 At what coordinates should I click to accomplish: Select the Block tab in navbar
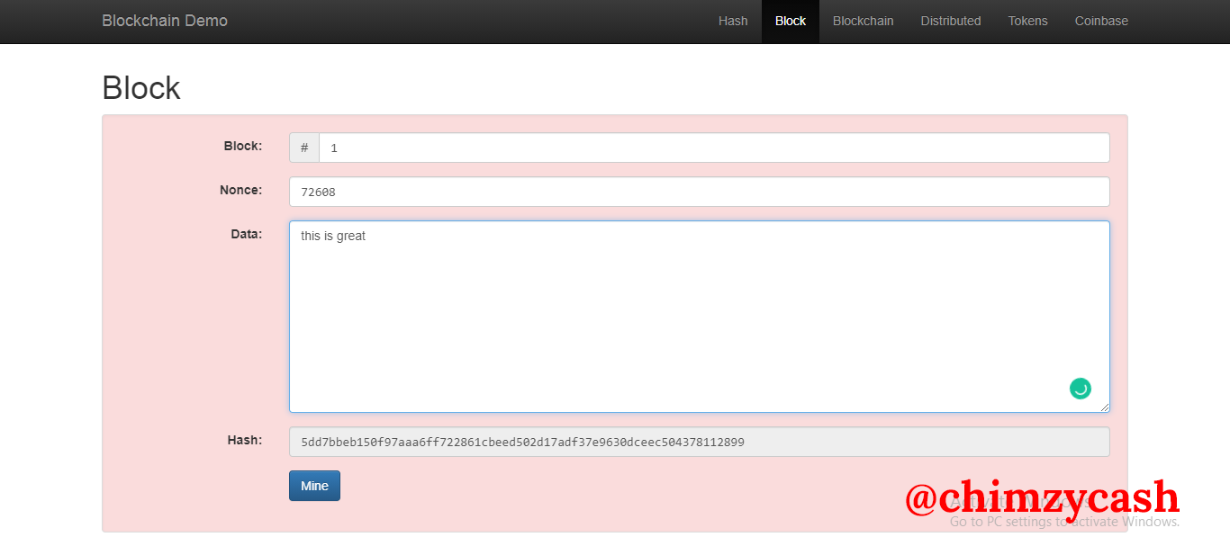(791, 21)
